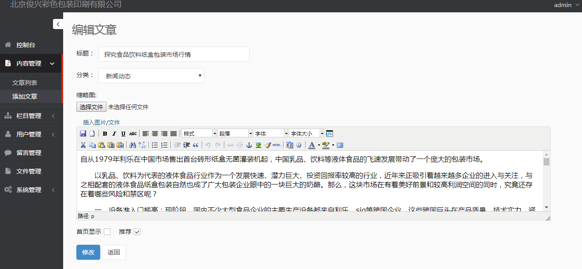Apply highlight background color button
Screen dimensions: 582x269
pos(326,145)
